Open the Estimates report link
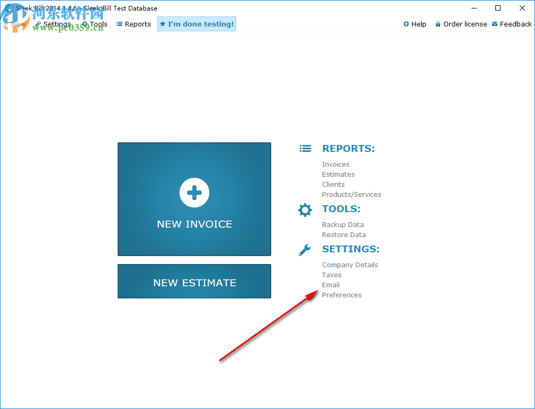 338,174
